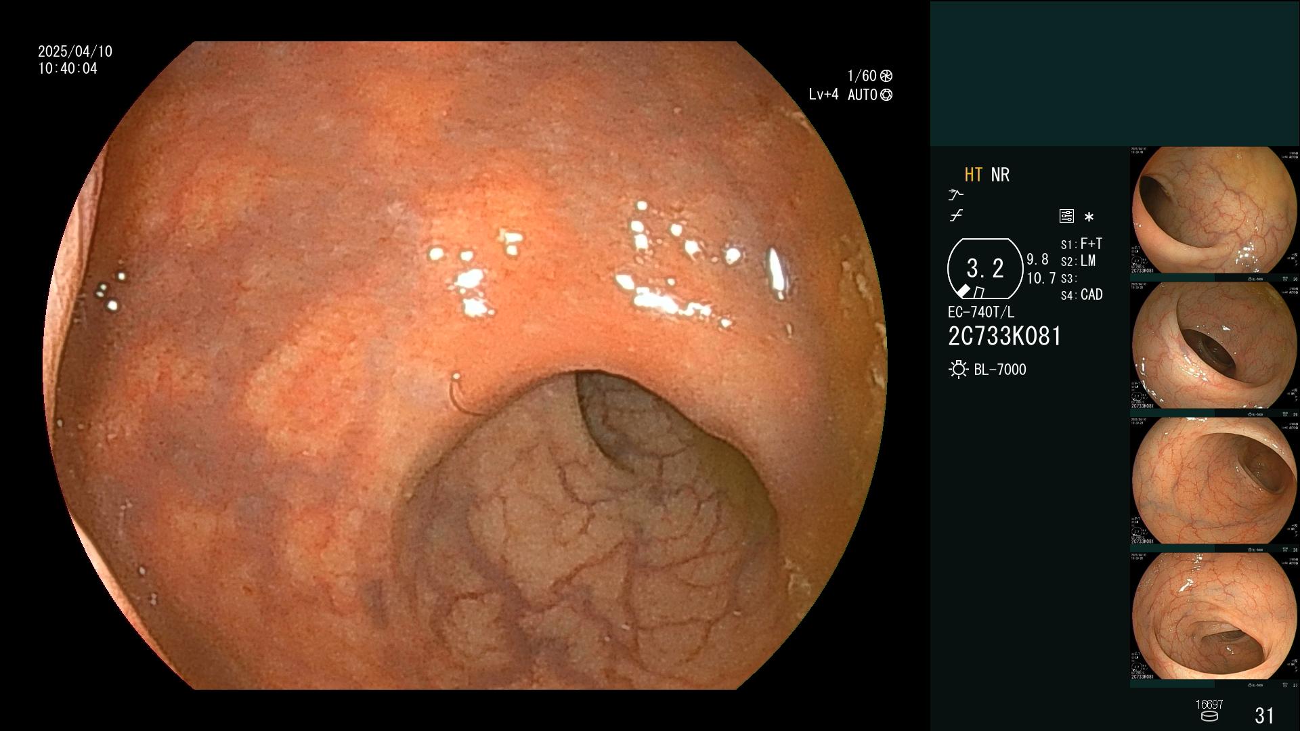This screenshot has width=1300, height=731.
Task: Open captured thumbnail number 30
Action: [x=1215, y=211]
